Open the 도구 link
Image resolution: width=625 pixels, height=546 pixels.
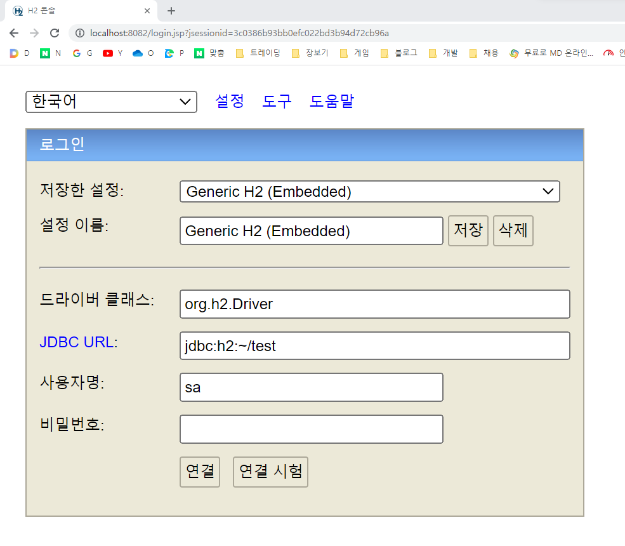(277, 101)
